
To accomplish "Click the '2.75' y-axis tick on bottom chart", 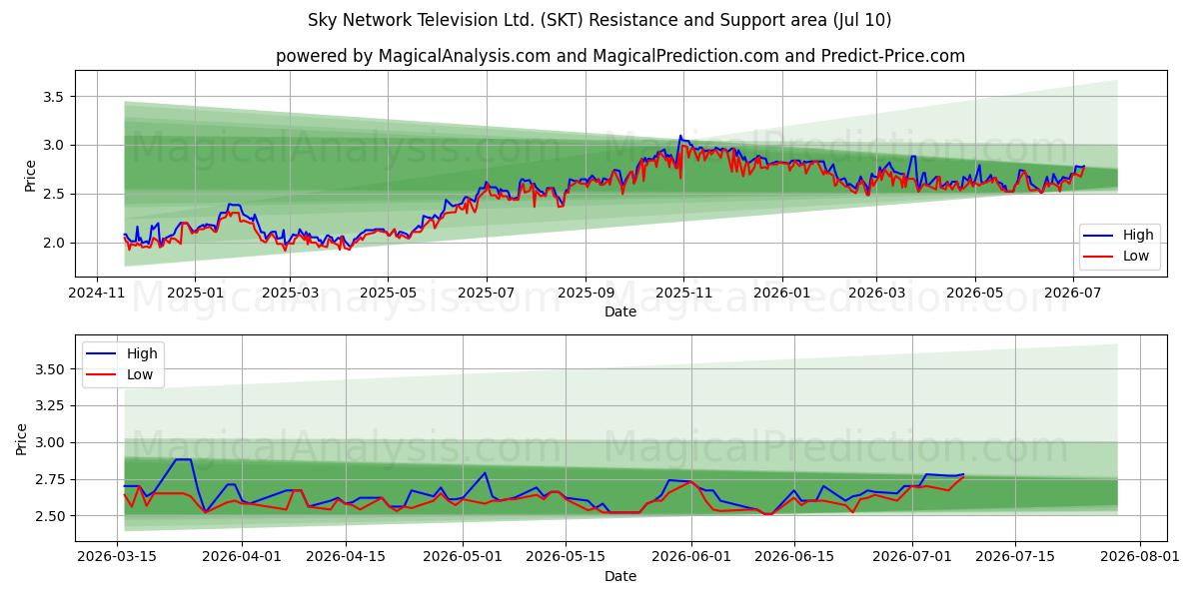I will click(48, 479).
